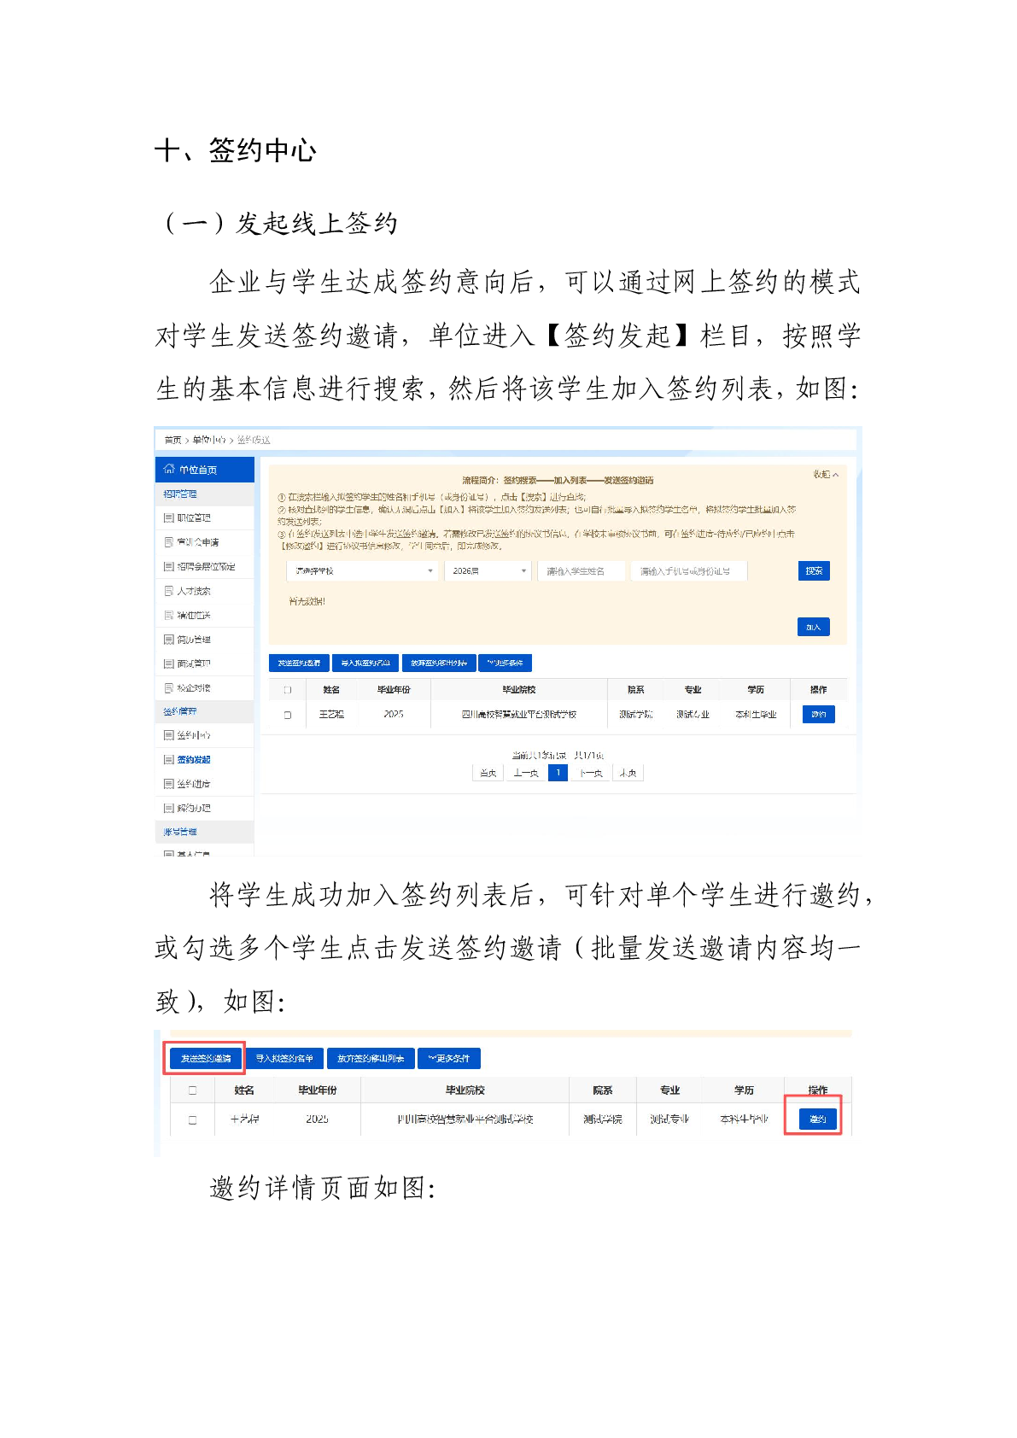1017x1438 pixels.
Task: Click the red-outlined 发送签约邀请 button
Action: (205, 1058)
